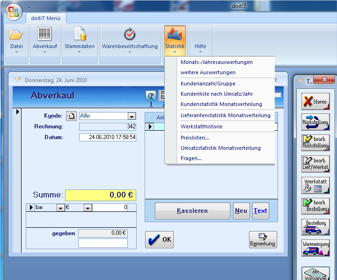Choose Werkstatthistorie menu entry
This screenshot has height=280, width=337.
pos(201,126)
